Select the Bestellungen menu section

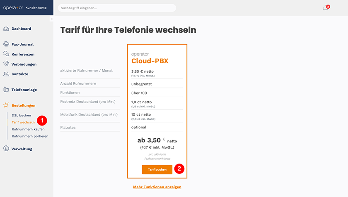pyautogui.click(x=23, y=105)
